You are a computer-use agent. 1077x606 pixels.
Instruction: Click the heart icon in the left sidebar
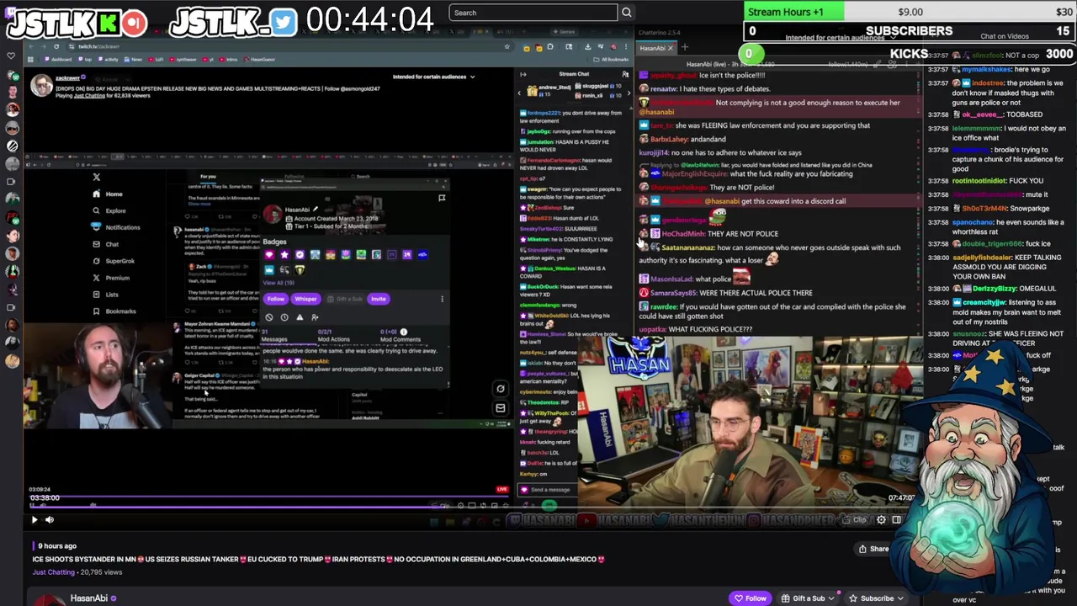pos(11,56)
